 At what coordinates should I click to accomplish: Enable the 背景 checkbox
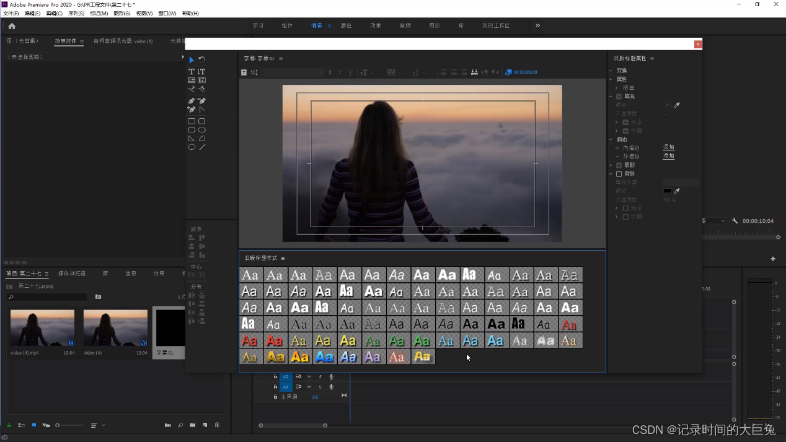click(x=619, y=174)
